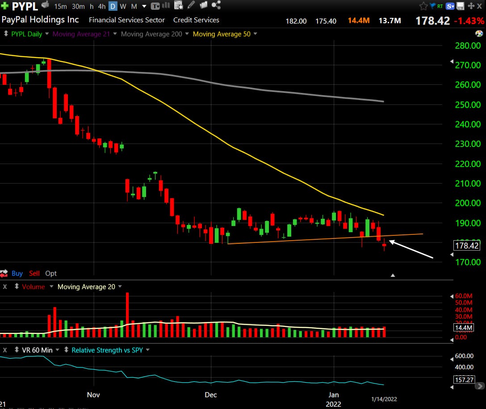Click the share chart icon
The width and height of the screenshot is (486, 409).
pyautogui.click(x=216, y=5)
